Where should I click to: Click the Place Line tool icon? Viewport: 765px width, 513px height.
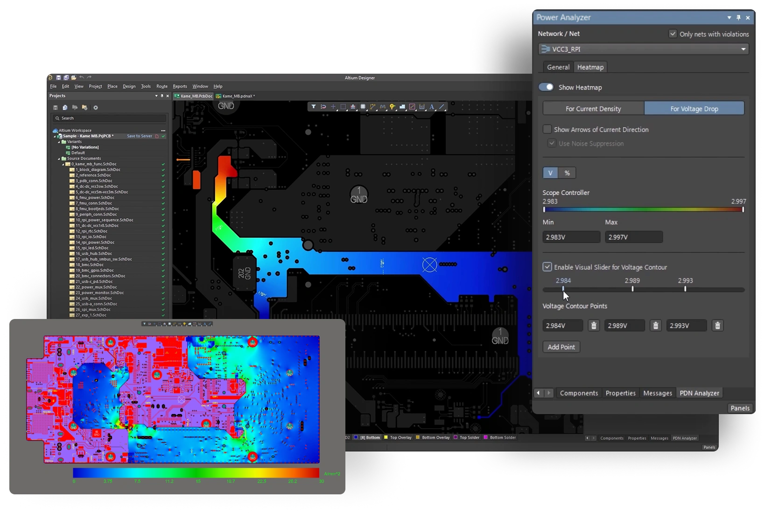442,107
